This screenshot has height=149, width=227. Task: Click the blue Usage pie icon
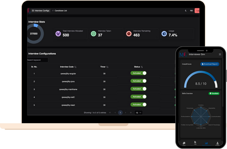pos(164,34)
